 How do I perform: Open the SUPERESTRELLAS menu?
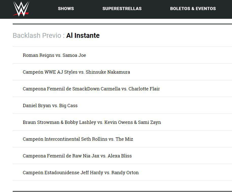click(x=122, y=8)
